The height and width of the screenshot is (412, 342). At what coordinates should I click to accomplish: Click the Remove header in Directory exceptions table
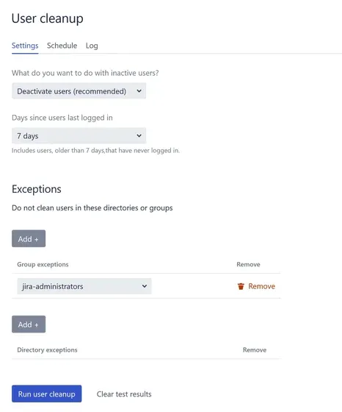(x=255, y=350)
